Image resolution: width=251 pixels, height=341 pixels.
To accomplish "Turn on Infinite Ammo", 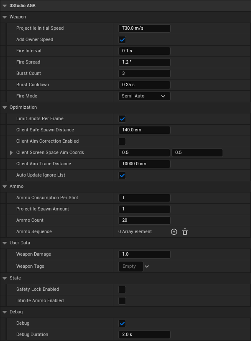I will 122,300.
